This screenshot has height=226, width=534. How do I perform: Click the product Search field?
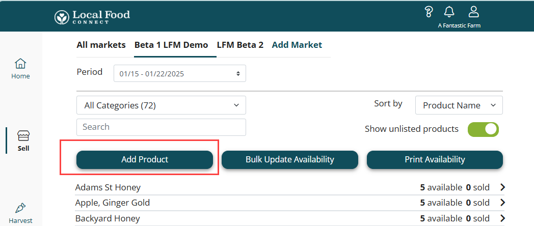tap(161, 127)
